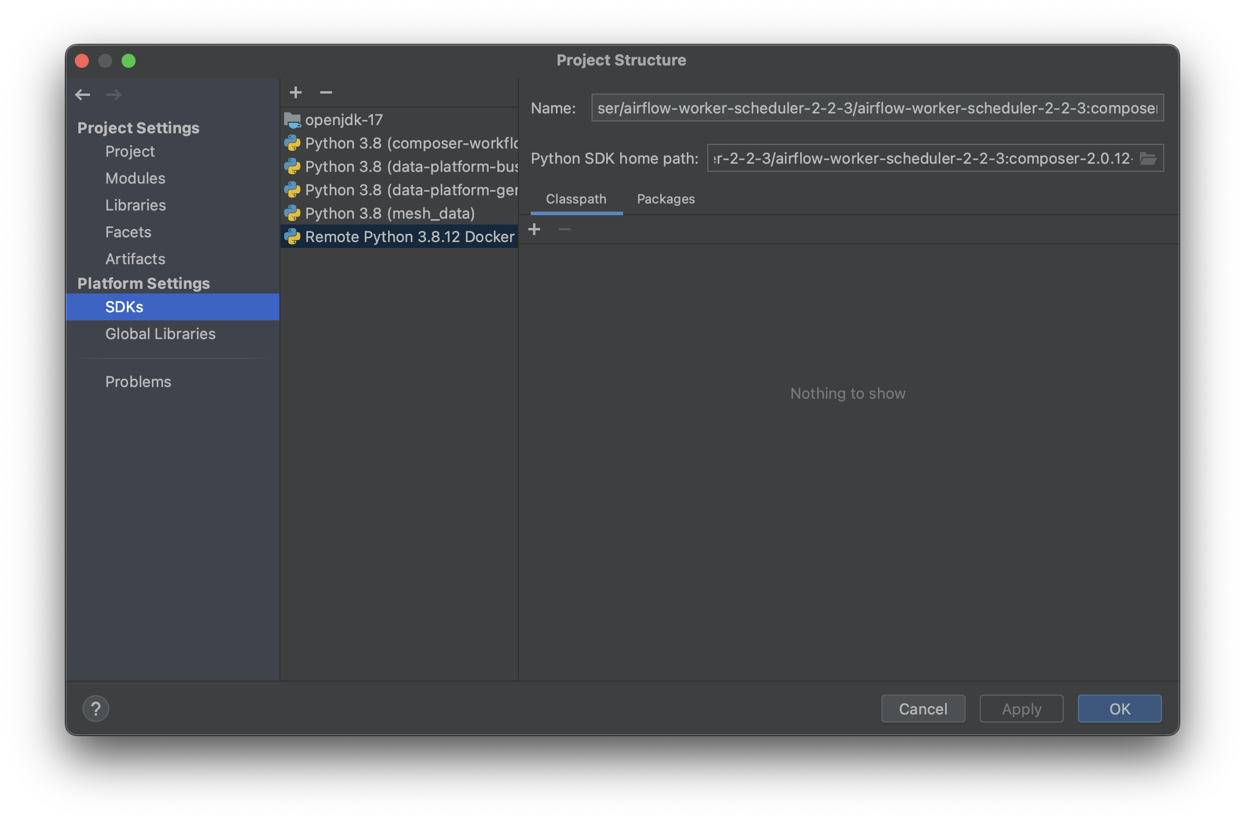Switch to the Classpath tab
Image resolution: width=1245 pixels, height=822 pixels.
[x=576, y=199]
